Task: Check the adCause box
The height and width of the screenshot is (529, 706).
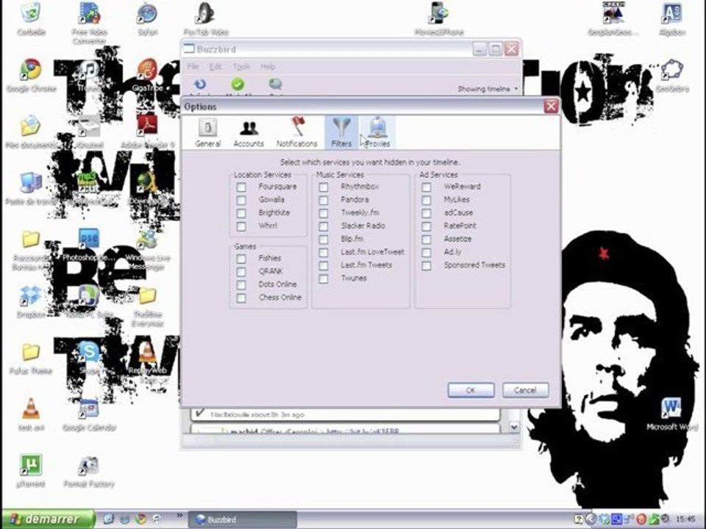Action: pyautogui.click(x=426, y=213)
